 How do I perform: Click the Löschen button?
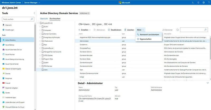[129, 30]
